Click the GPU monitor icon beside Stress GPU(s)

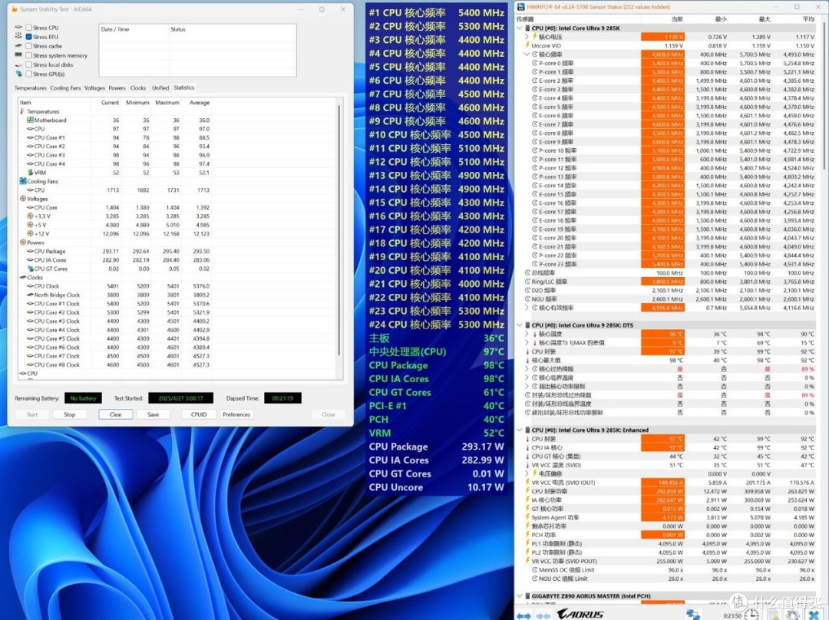coord(19,74)
